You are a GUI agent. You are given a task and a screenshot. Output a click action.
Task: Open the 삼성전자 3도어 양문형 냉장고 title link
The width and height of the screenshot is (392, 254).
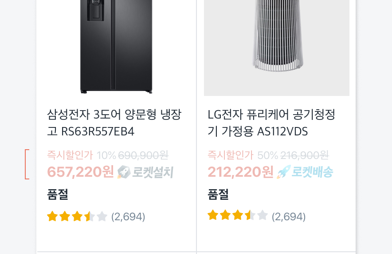point(114,123)
